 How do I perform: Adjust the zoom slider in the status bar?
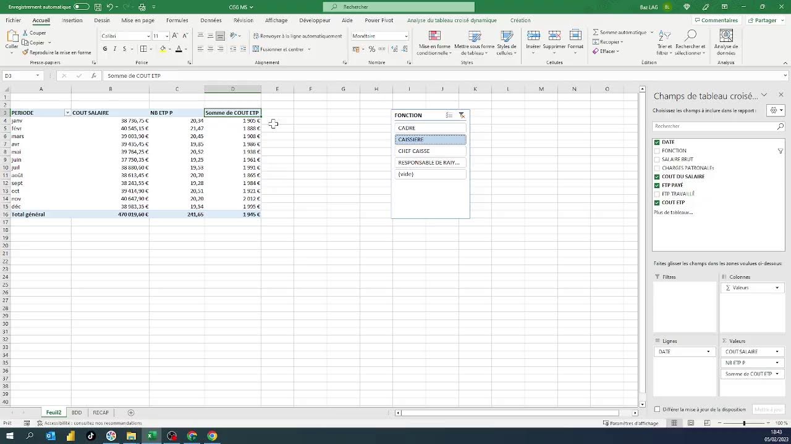pyautogui.click(x=744, y=423)
